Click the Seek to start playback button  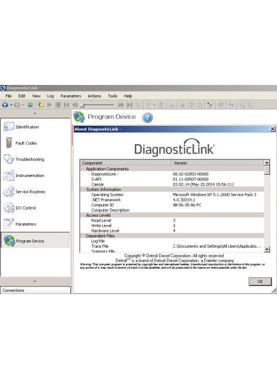67,105
